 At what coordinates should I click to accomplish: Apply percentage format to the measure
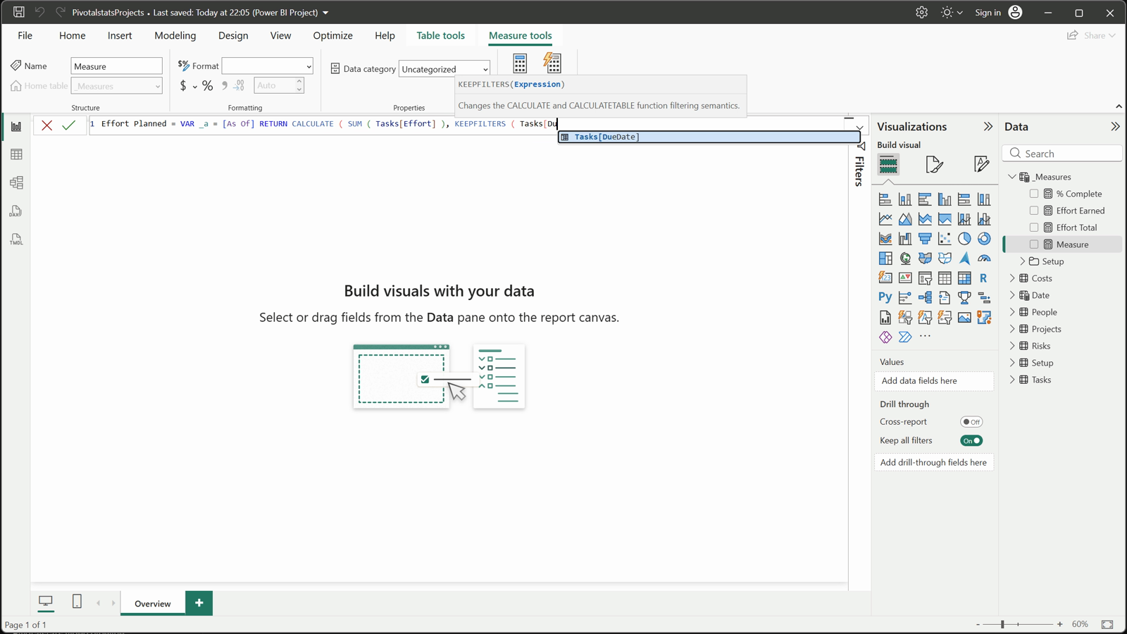coord(207,86)
